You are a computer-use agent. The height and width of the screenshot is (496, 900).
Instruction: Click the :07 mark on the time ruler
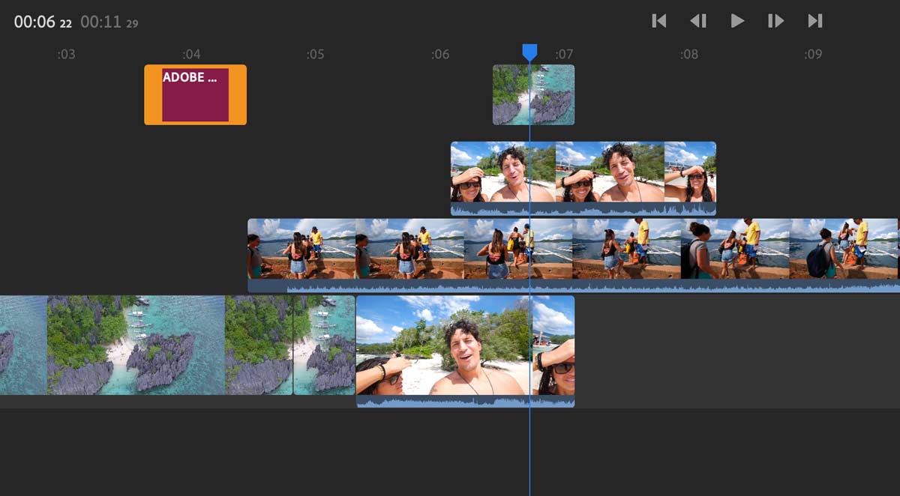coord(564,54)
